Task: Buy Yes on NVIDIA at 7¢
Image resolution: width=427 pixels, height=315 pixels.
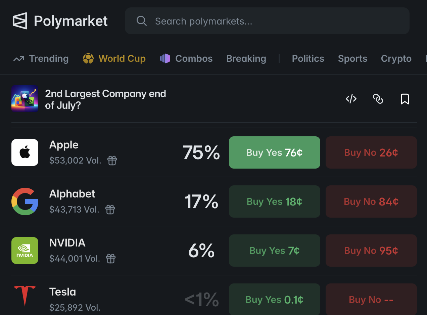Action: pos(275,251)
